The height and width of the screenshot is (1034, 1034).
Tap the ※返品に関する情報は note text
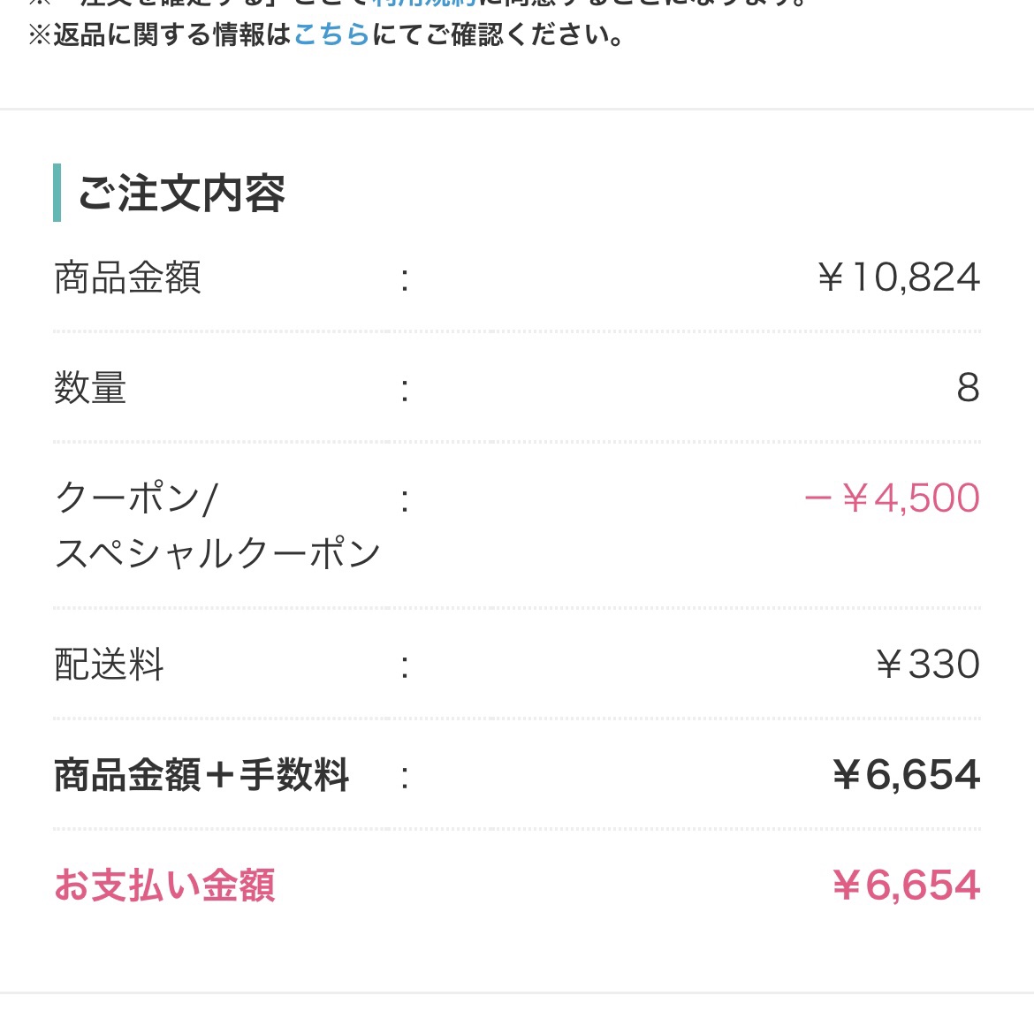coord(159,35)
